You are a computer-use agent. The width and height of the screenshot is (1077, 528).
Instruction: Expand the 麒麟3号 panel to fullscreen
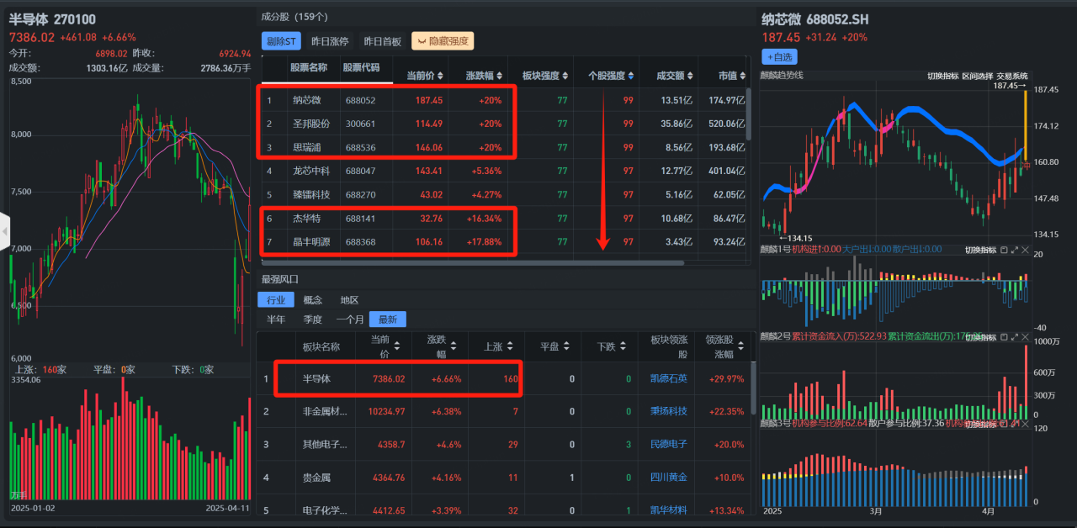1014,425
